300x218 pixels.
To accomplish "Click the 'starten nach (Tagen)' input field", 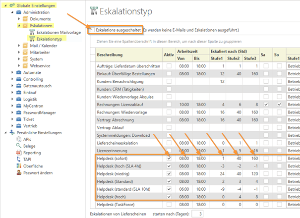I will tap(197, 214).
